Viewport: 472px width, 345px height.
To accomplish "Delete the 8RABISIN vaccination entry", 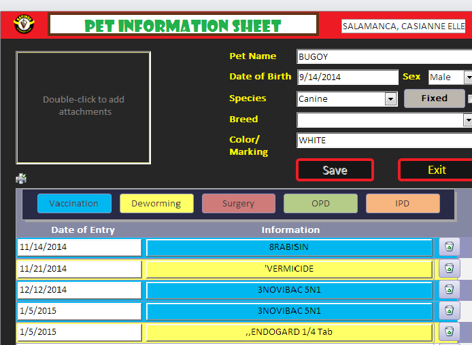I will coord(450,247).
